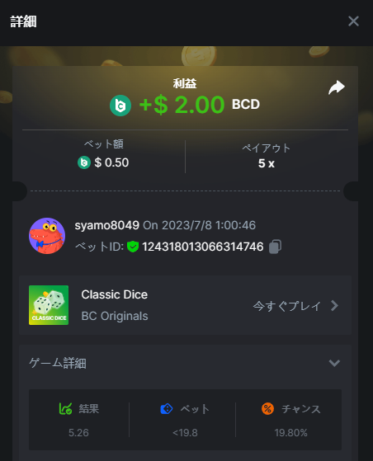Image resolution: width=373 pixels, height=461 pixels.
Task: Click the blue bet dice icon
Action: [x=167, y=409]
